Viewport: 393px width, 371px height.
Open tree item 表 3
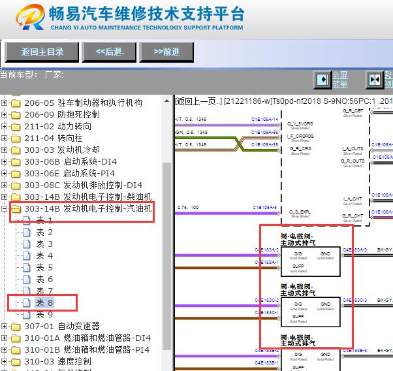pyautogui.click(x=44, y=244)
